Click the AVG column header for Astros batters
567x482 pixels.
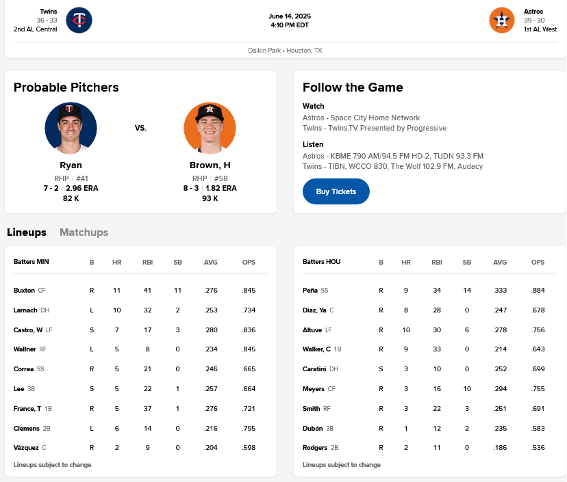[x=500, y=262]
